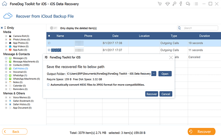Screen dimensions: 221x138
Task: Click the orange Recover button
Action: (201, 131)
